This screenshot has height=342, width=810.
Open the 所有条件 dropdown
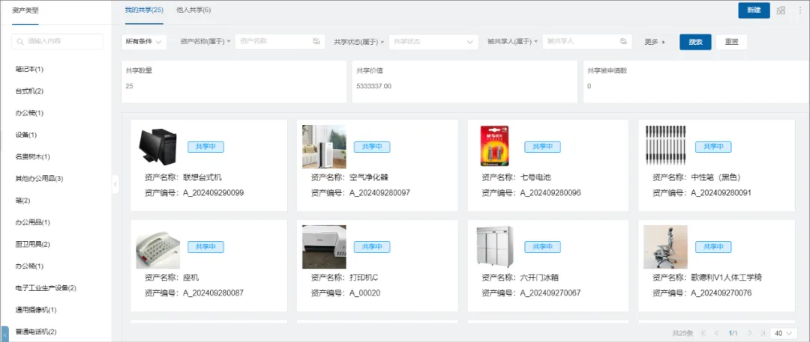pyautogui.click(x=143, y=42)
